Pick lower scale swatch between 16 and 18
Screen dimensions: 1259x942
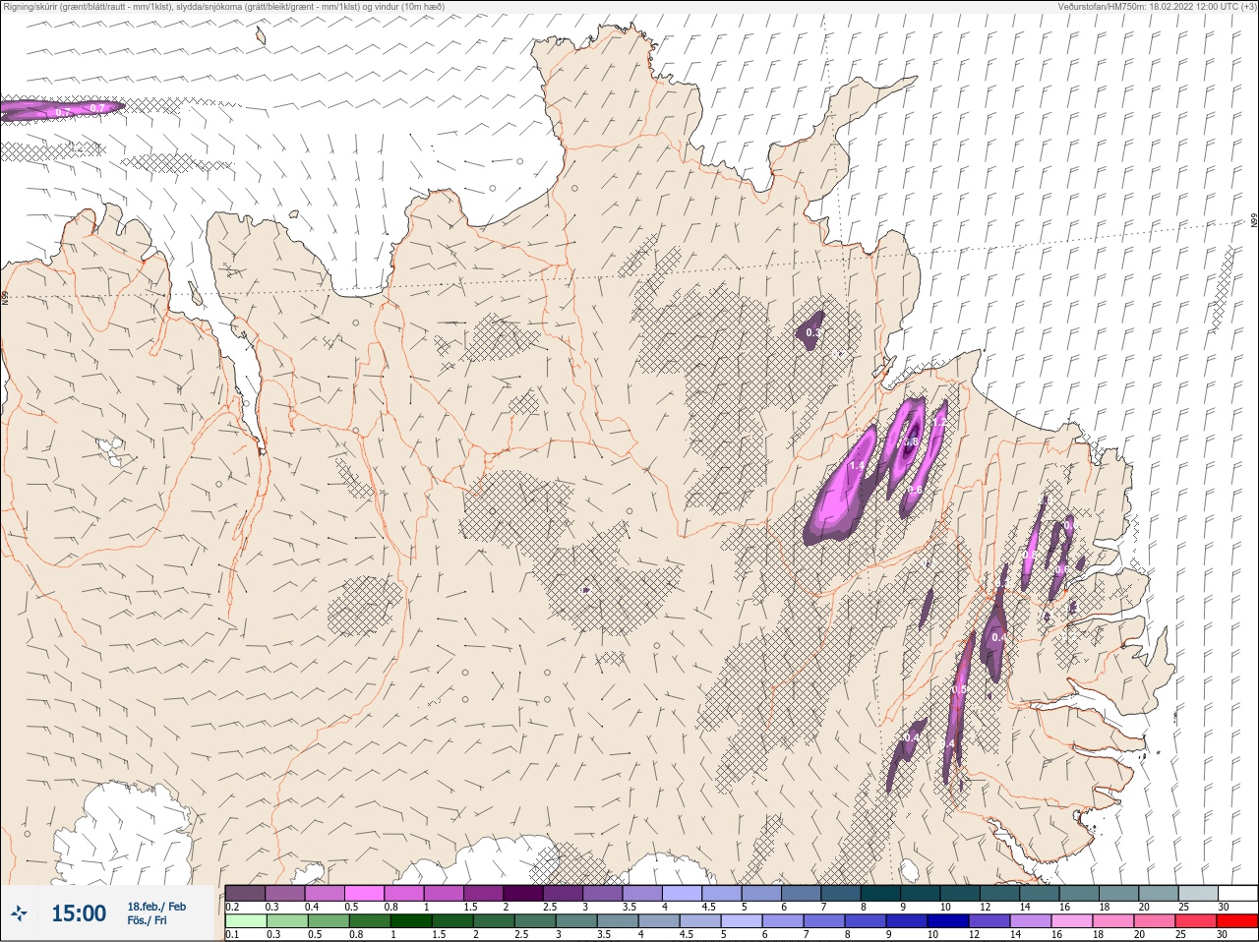click(1071, 921)
